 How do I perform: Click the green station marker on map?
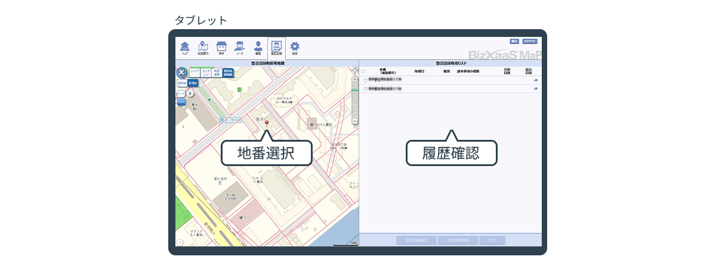tap(239, 89)
